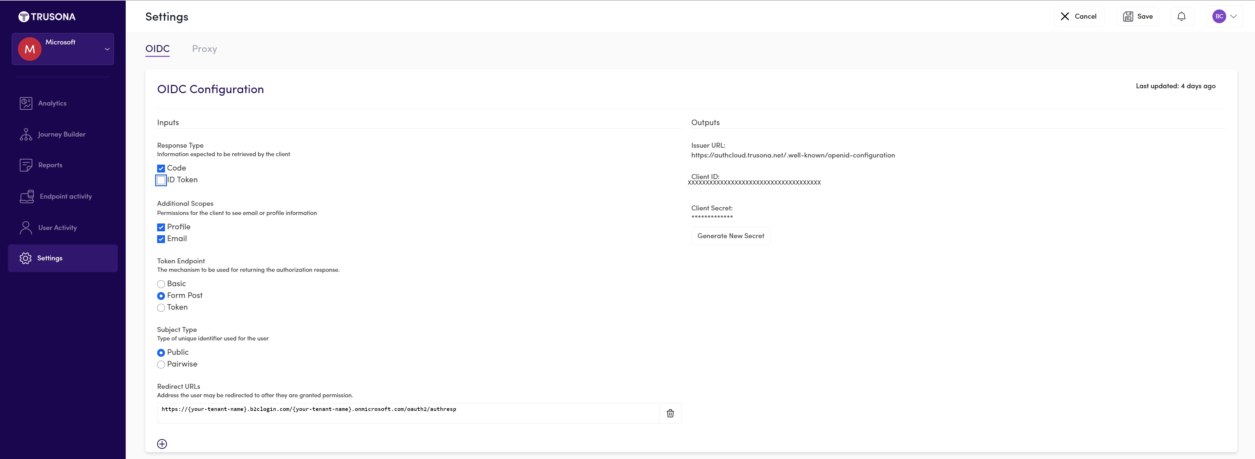
Task: Click the Journey Builder node icon
Action: [x=26, y=134]
